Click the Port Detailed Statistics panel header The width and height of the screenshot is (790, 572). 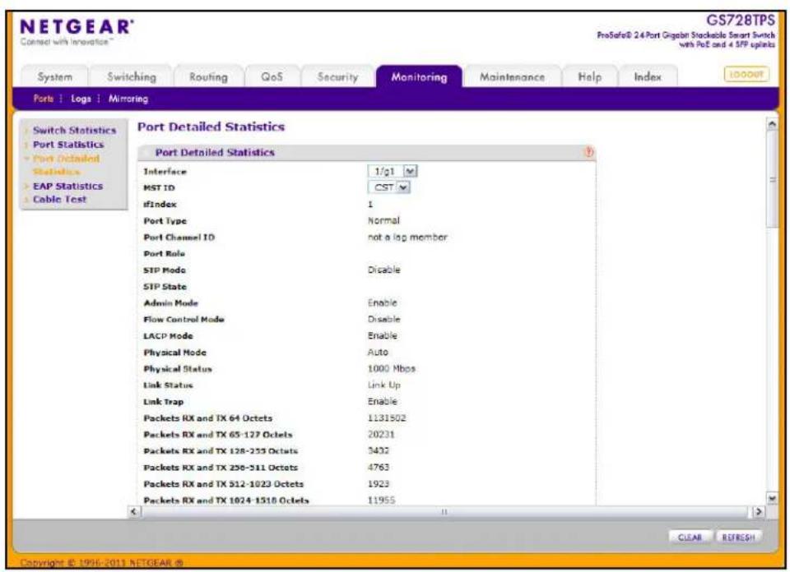pyautogui.click(x=366, y=152)
